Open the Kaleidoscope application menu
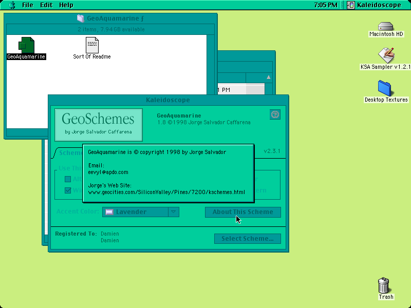The image size is (411, 308). [374, 5]
